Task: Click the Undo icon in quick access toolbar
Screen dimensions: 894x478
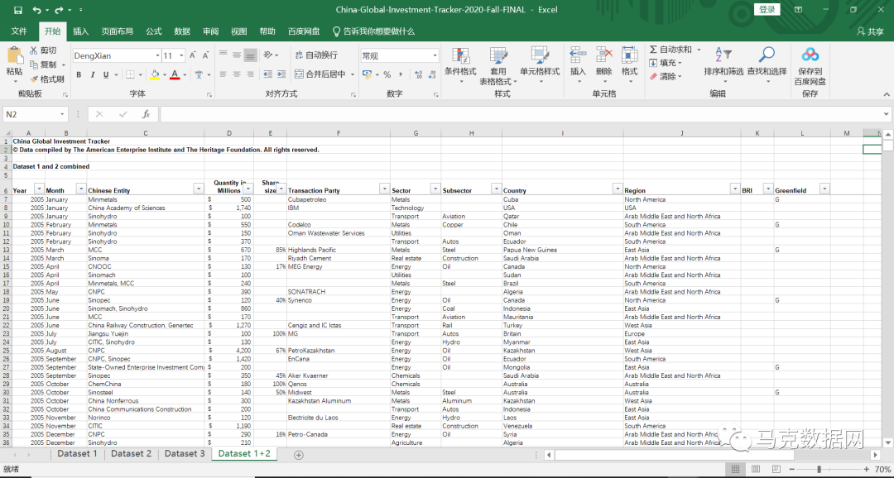Action: [x=36, y=10]
